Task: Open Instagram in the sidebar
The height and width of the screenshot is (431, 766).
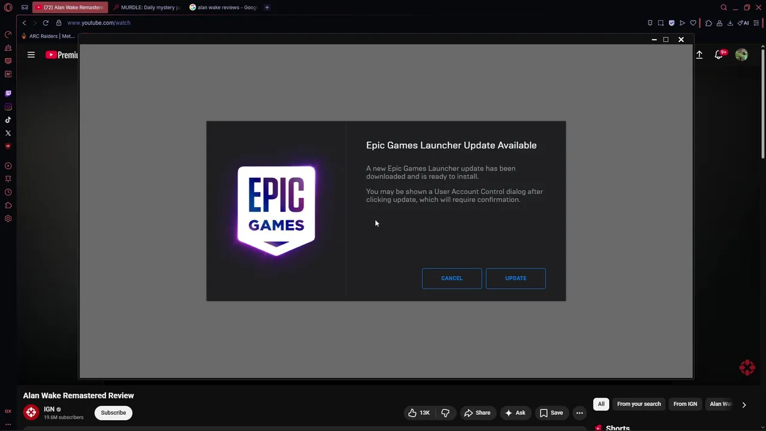Action: (8, 107)
